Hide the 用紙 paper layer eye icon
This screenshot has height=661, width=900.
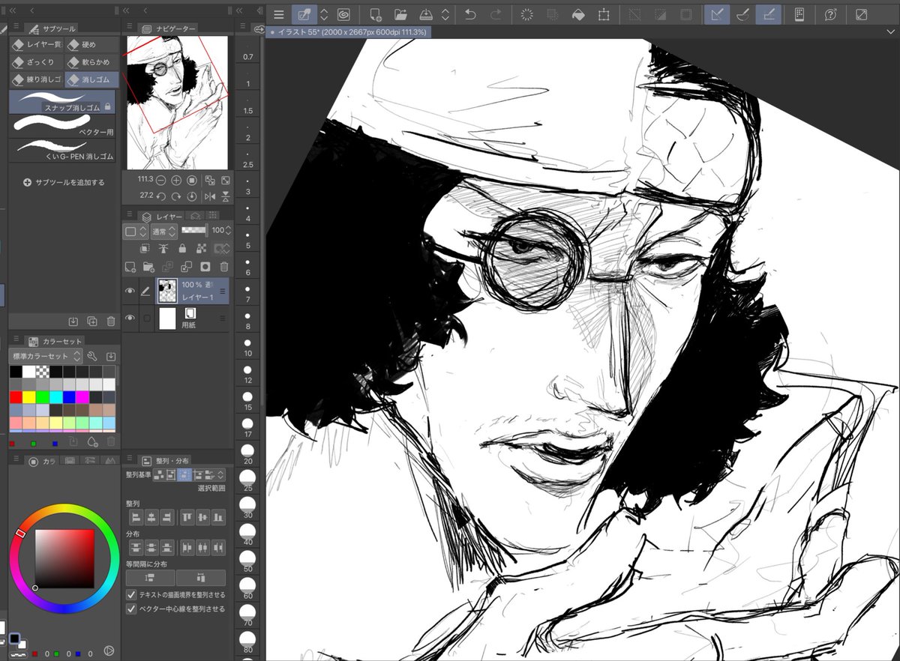(130, 318)
